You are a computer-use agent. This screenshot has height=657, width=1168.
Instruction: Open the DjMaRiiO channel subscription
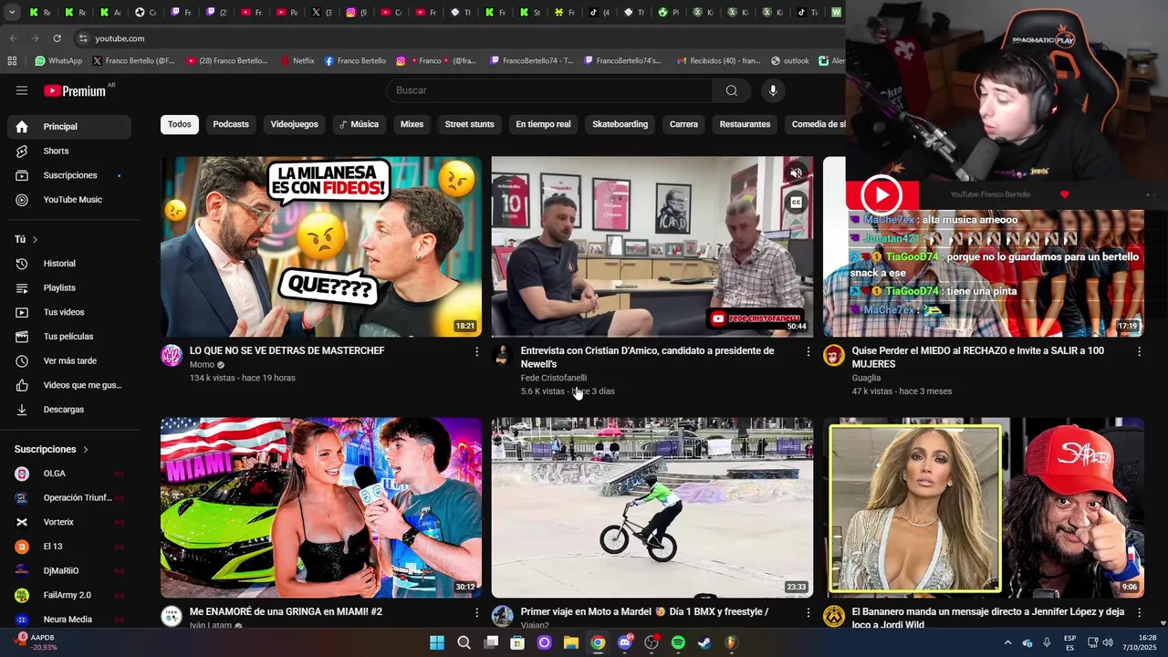69,571
